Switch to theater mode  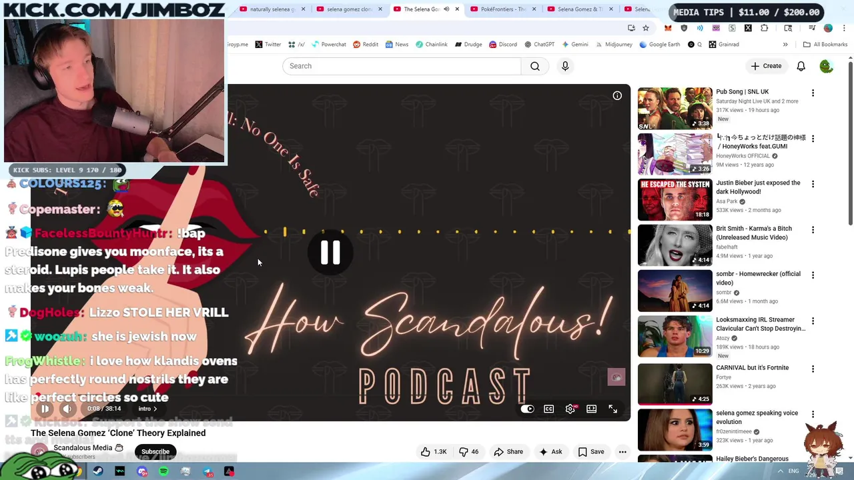point(591,409)
